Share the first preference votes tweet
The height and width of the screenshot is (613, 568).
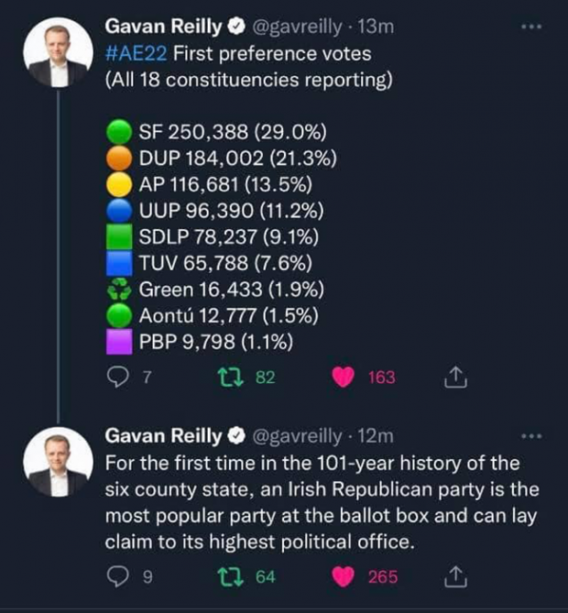point(455,378)
